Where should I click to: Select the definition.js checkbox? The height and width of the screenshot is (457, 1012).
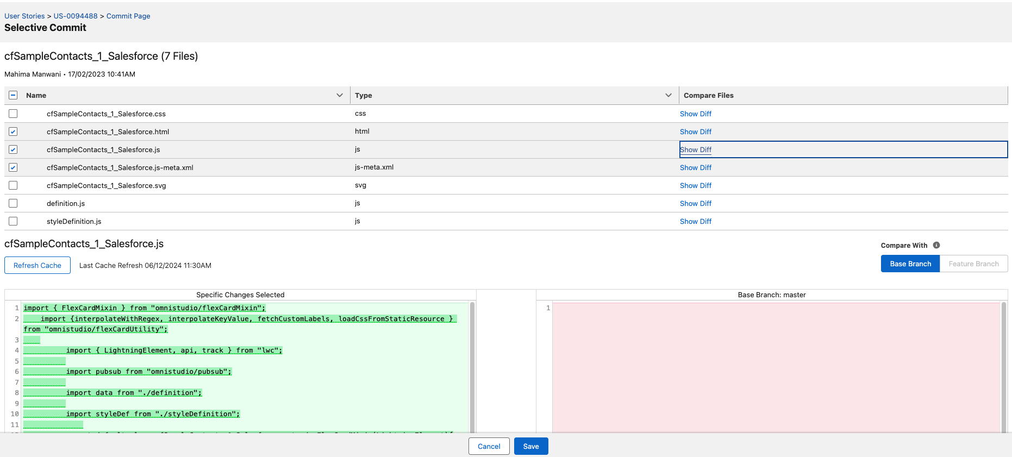(13, 203)
